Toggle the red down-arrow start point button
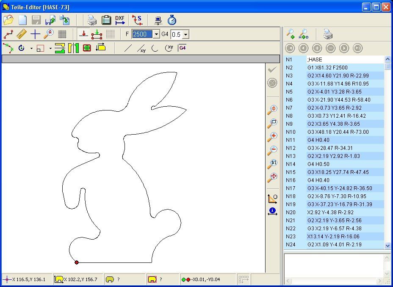The height and width of the screenshot is (287, 393). coord(84,34)
